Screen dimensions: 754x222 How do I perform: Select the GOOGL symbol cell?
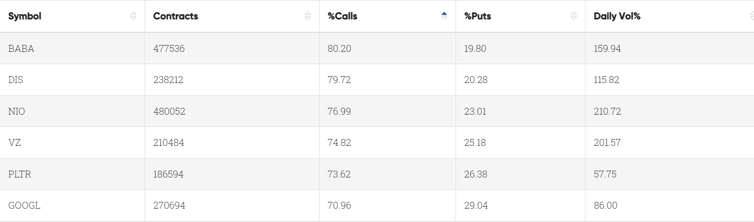tap(24, 205)
